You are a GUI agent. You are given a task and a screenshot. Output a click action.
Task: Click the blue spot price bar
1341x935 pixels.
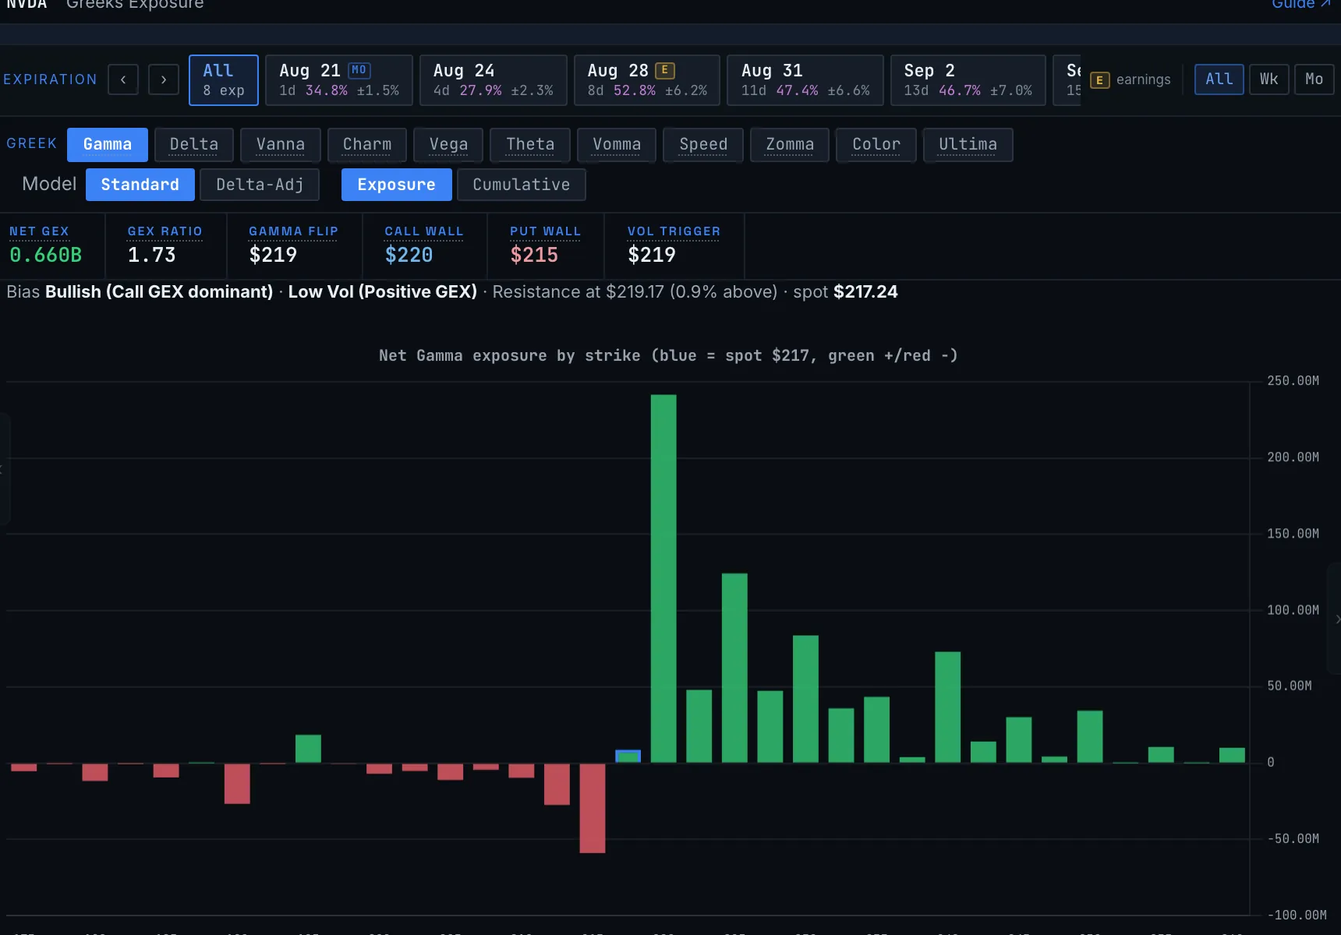tap(628, 756)
